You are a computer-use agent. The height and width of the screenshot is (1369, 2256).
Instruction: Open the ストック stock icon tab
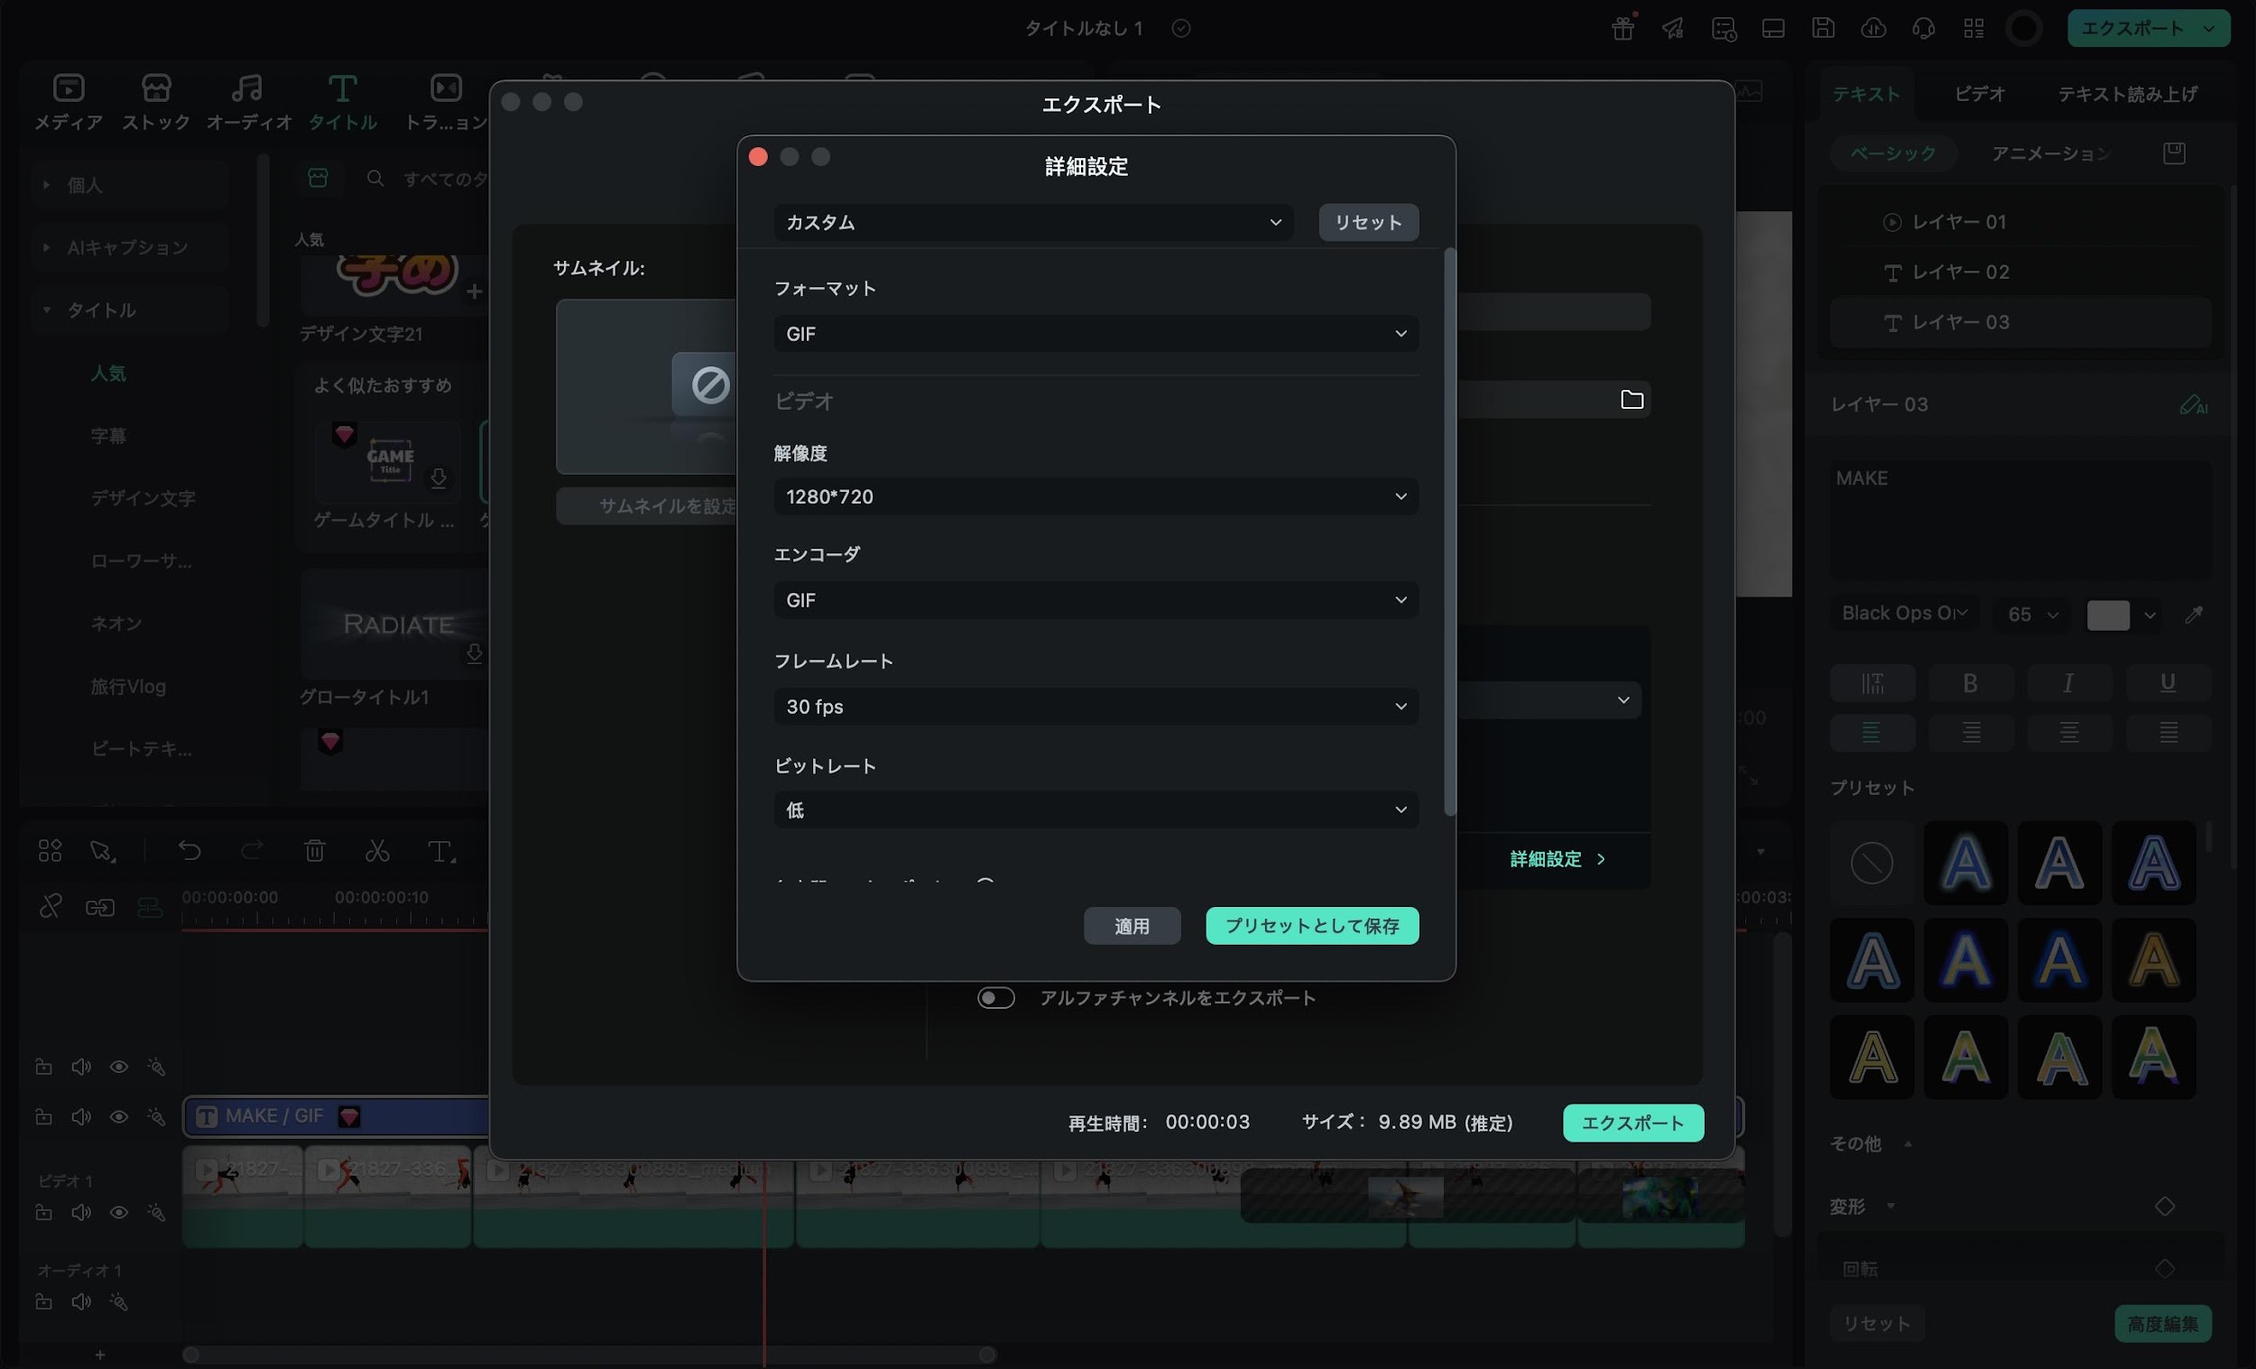pyautogui.click(x=155, y=101)
